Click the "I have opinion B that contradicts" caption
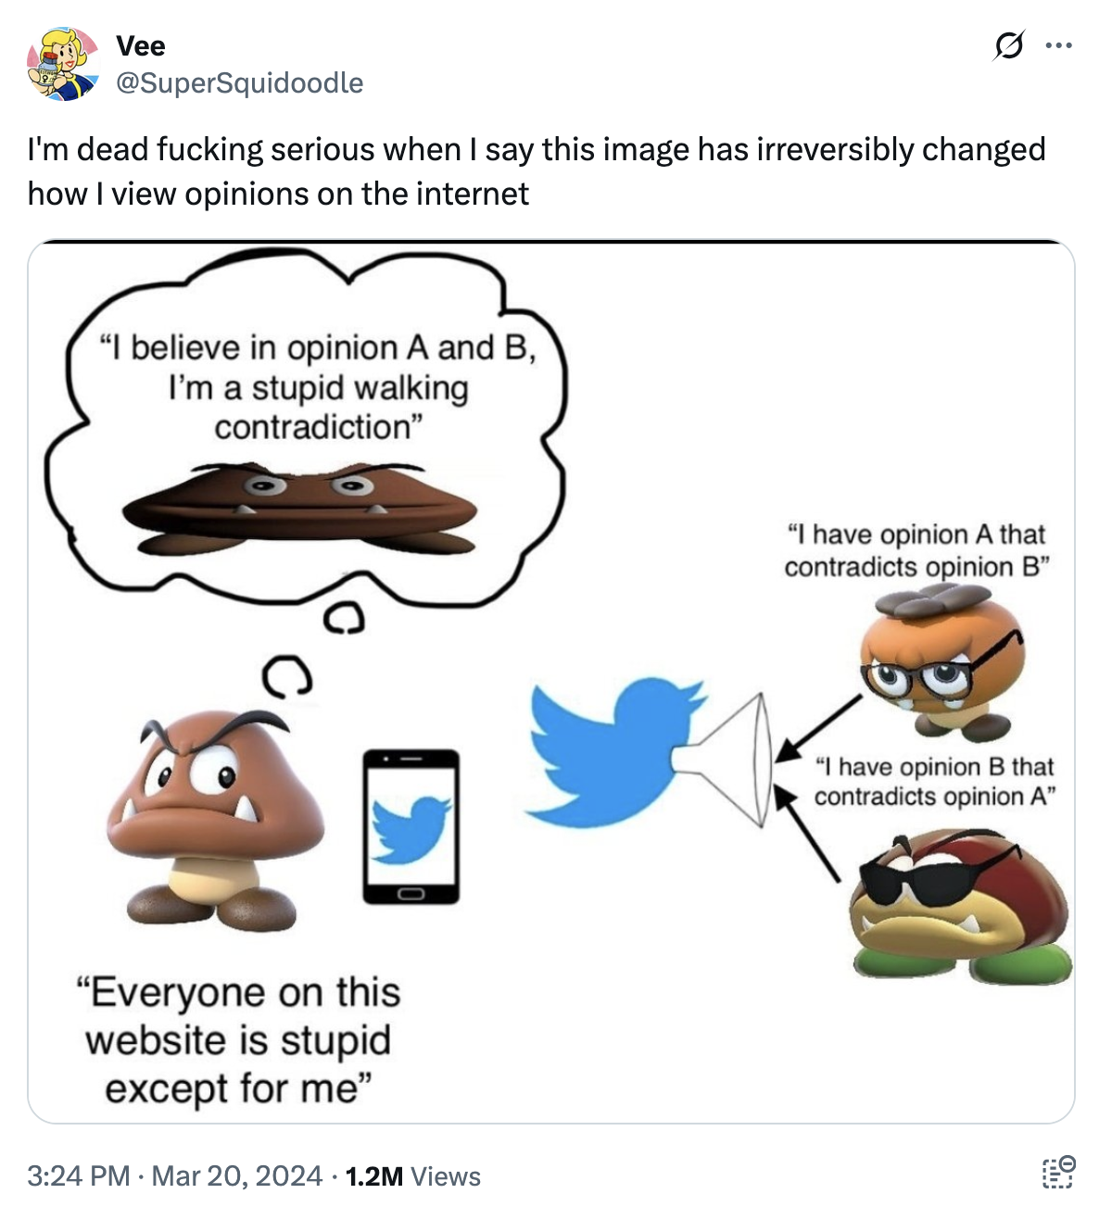1099x1219 pixels. [x=934, y=782]
